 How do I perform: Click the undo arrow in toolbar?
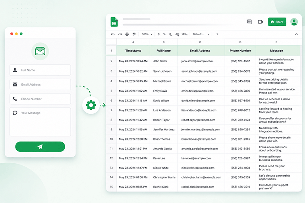(113, 34)
